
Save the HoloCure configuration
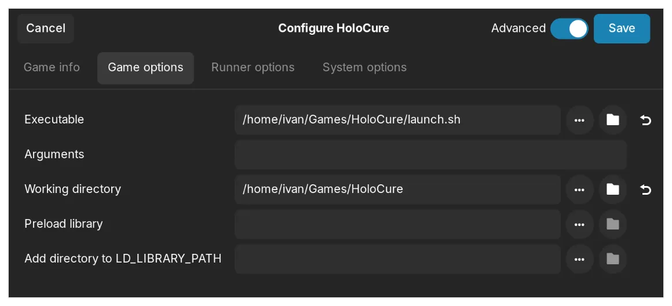click(x=622, y=28)
